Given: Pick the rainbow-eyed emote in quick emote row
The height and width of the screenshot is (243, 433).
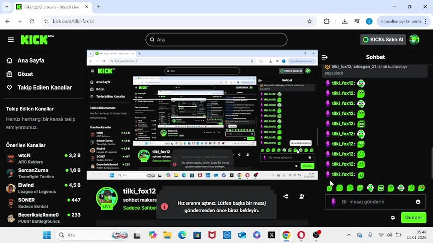Looking at the screenshot, I should (x=421, y=188).
